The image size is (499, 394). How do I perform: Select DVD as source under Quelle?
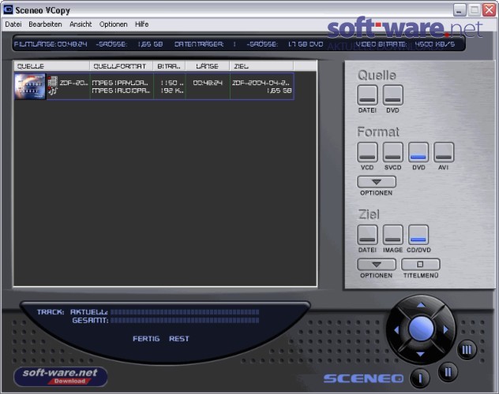tap(392, 95)
